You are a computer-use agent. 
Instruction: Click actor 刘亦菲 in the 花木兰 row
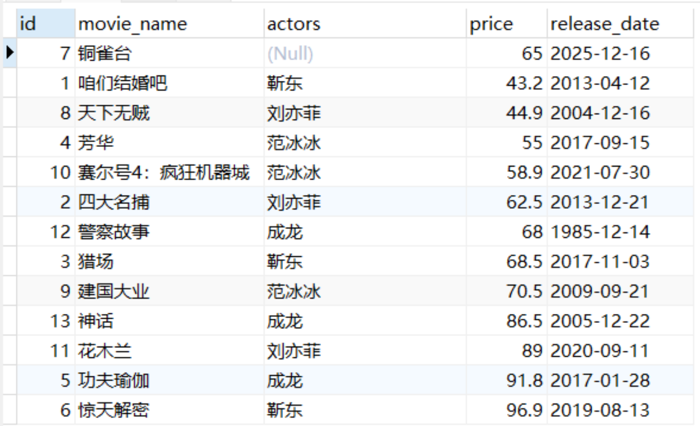(x=294, y=350)
